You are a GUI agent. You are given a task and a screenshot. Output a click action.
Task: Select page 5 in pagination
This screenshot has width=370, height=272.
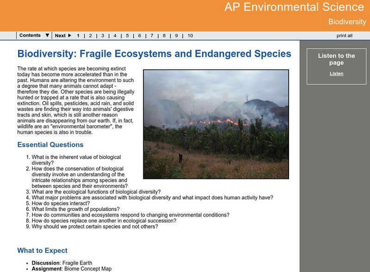pos(127,36)
